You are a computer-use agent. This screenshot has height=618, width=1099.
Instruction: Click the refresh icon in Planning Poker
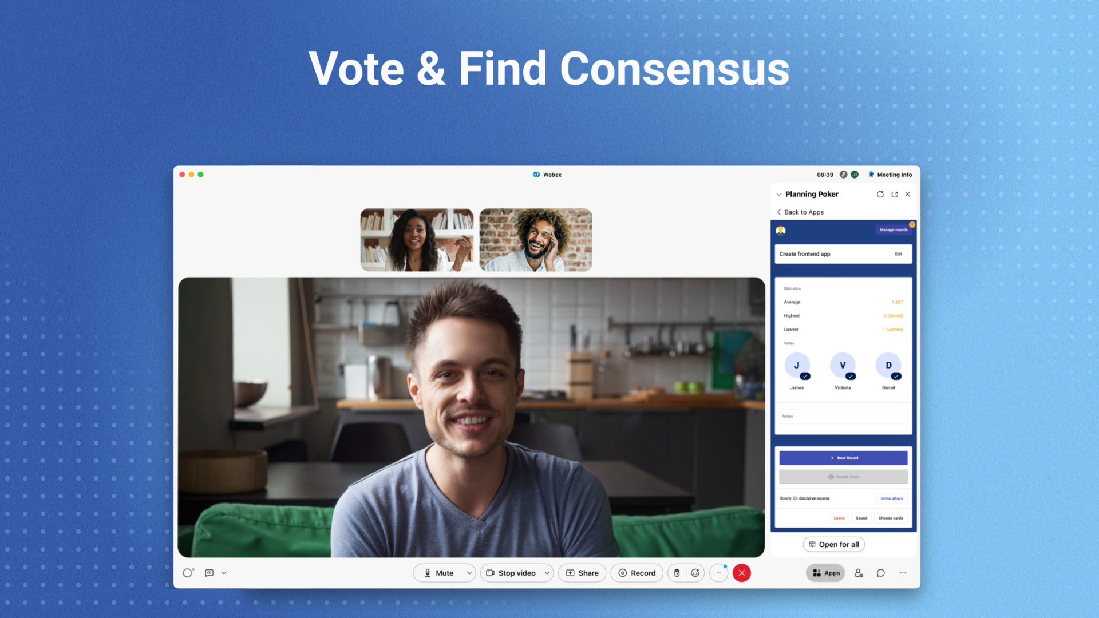point(879,195)
